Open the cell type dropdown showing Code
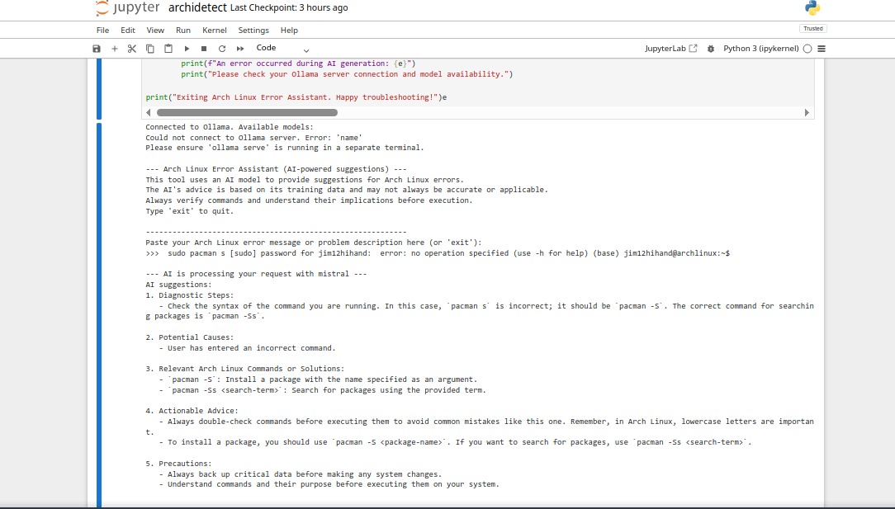 tap(282, 49)
